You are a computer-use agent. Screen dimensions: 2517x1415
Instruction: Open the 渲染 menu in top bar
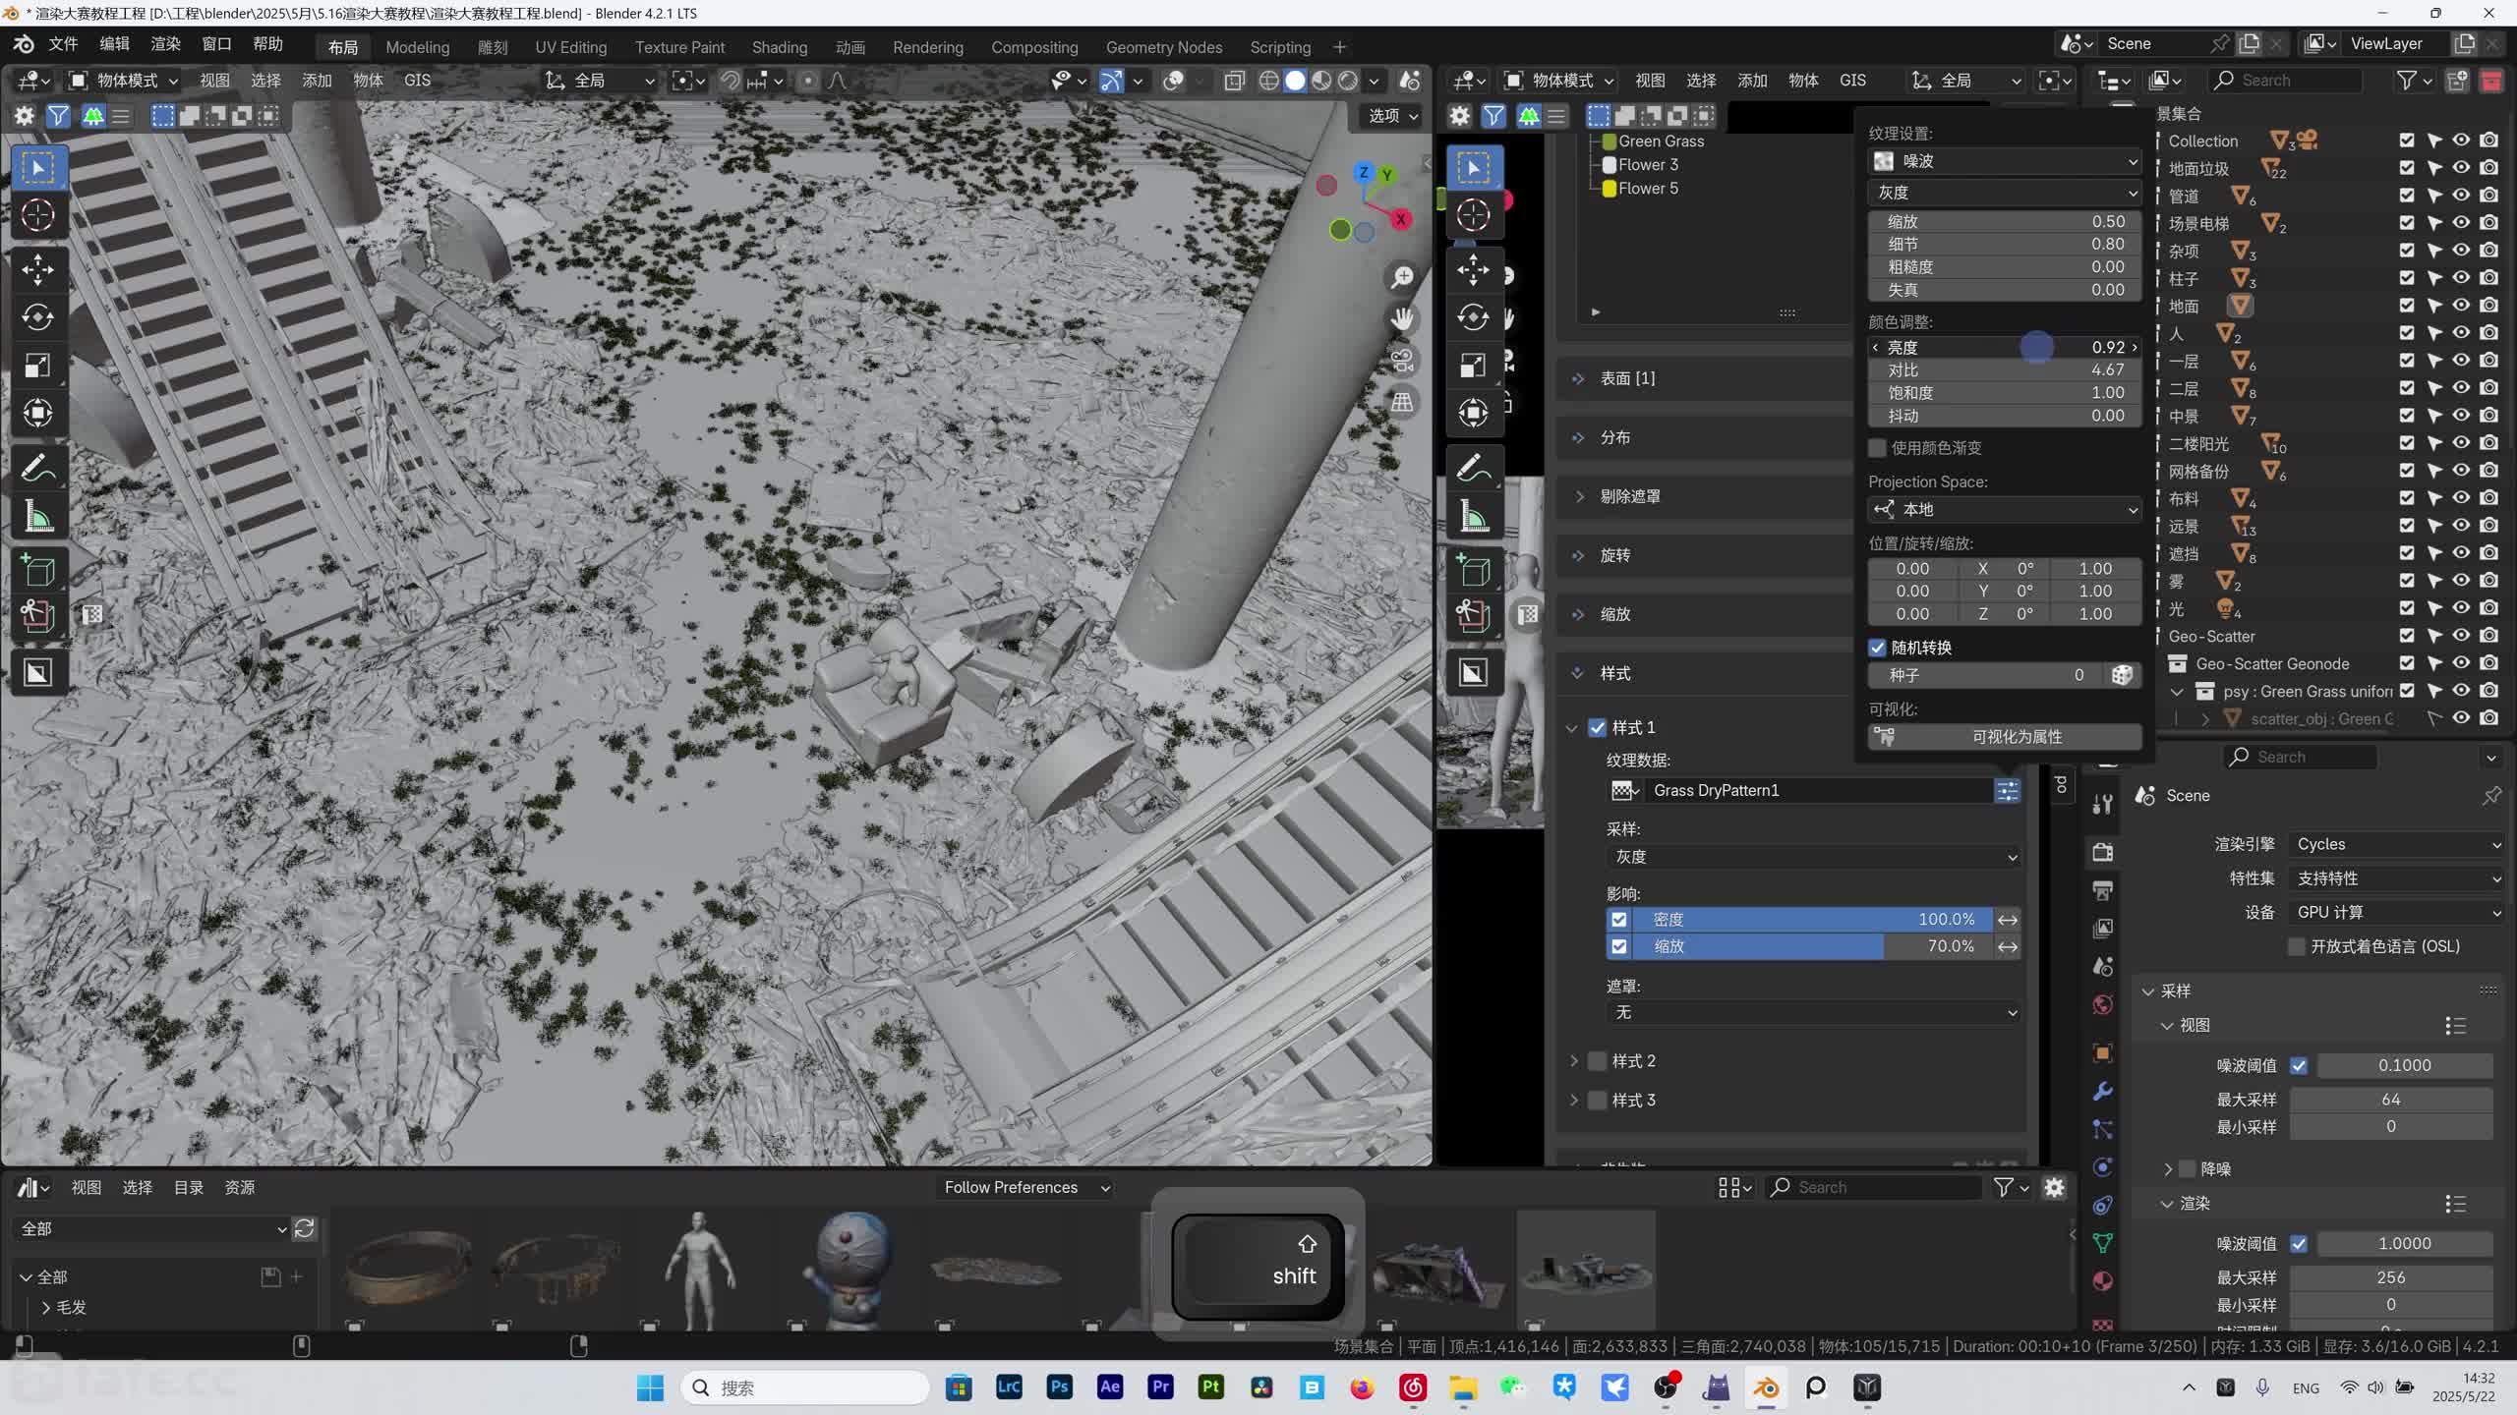[x=165, y=44]
